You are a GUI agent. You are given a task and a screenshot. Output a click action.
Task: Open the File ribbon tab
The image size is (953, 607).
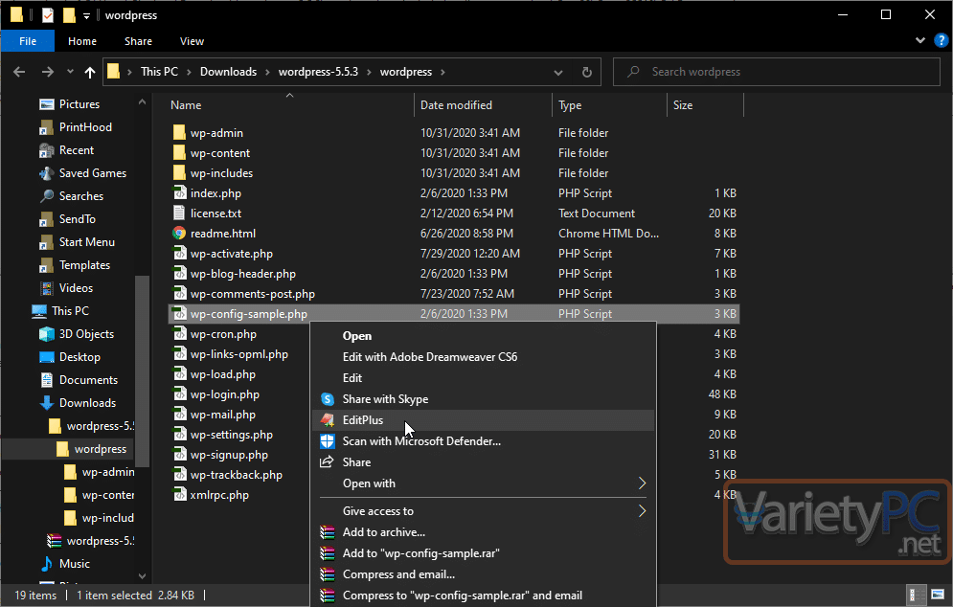[28, 41]
